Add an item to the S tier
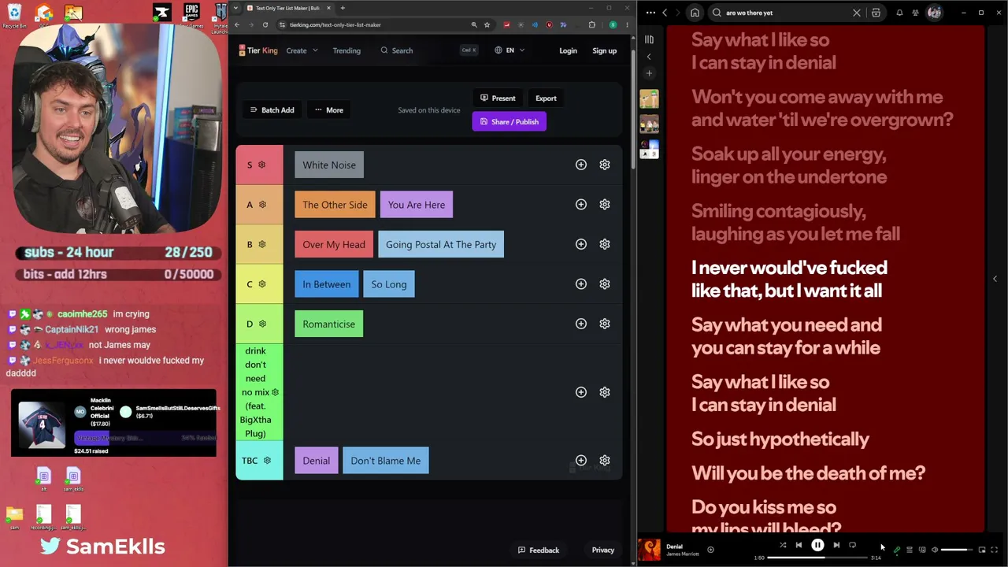Image resolution: width=1008 pixels, height=567 pixels. (581, 165)
